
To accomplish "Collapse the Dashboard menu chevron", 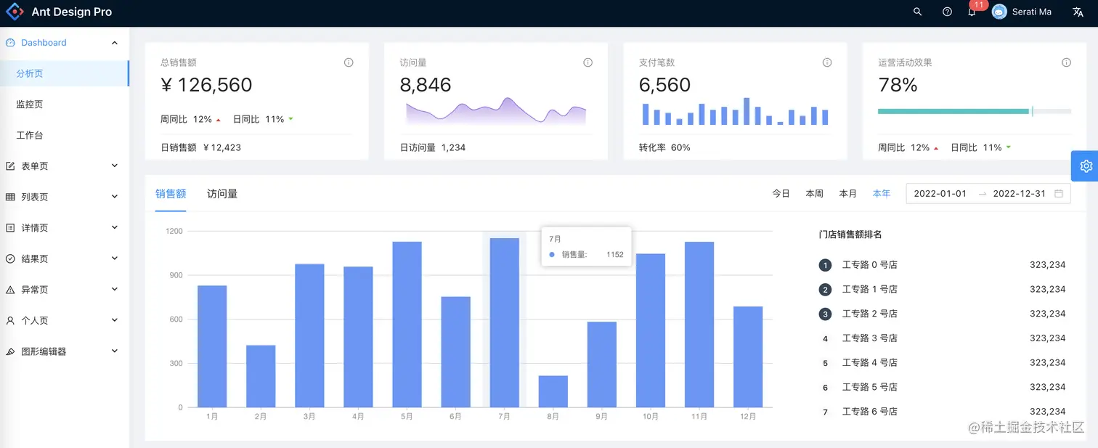I will click(x=115, y=43).
